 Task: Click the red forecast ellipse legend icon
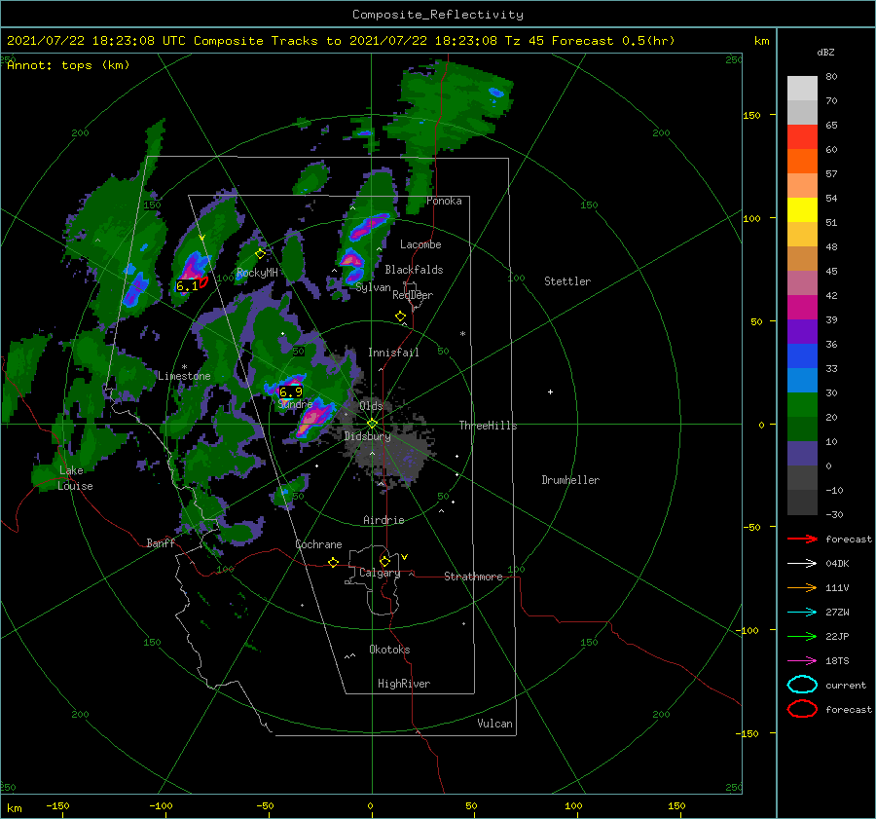802,709
